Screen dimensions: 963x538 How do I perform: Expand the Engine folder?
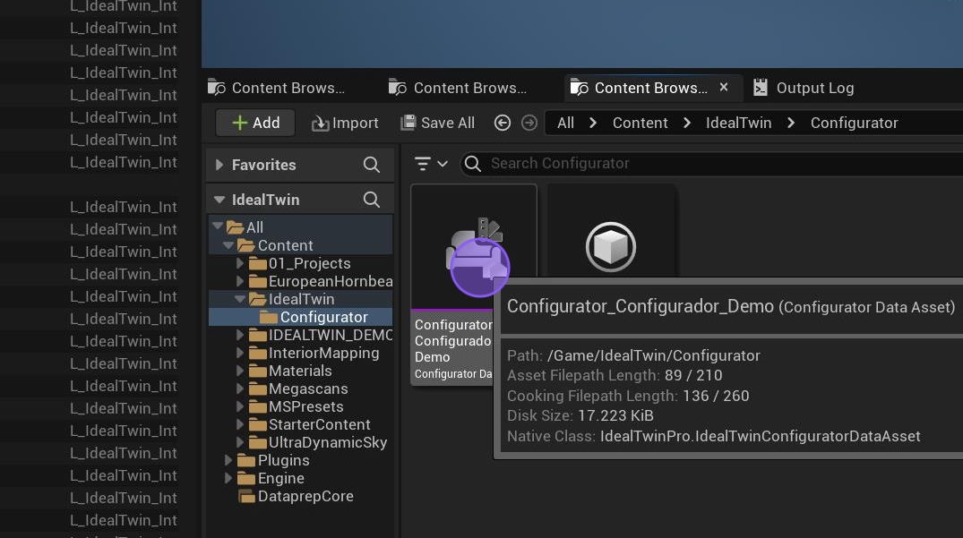(x=228, y=478)
